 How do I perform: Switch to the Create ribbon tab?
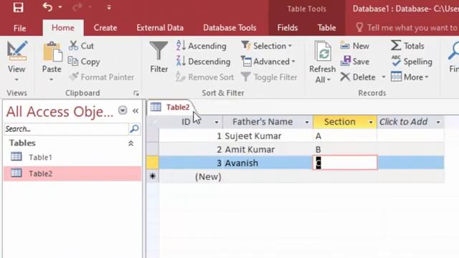[x=105, y=28]
